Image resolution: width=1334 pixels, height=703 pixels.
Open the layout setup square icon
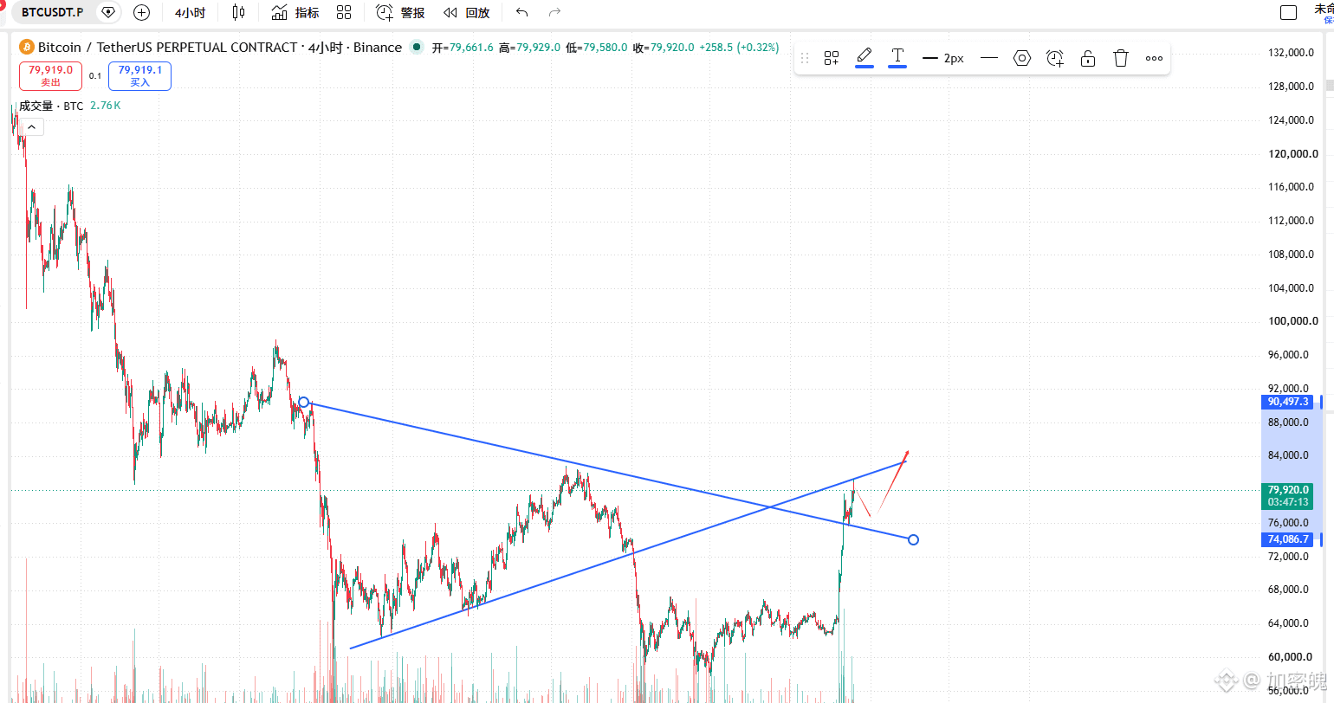point(1289,12)
